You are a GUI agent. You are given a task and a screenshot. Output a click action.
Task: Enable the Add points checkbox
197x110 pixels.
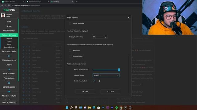coord(70,51)
